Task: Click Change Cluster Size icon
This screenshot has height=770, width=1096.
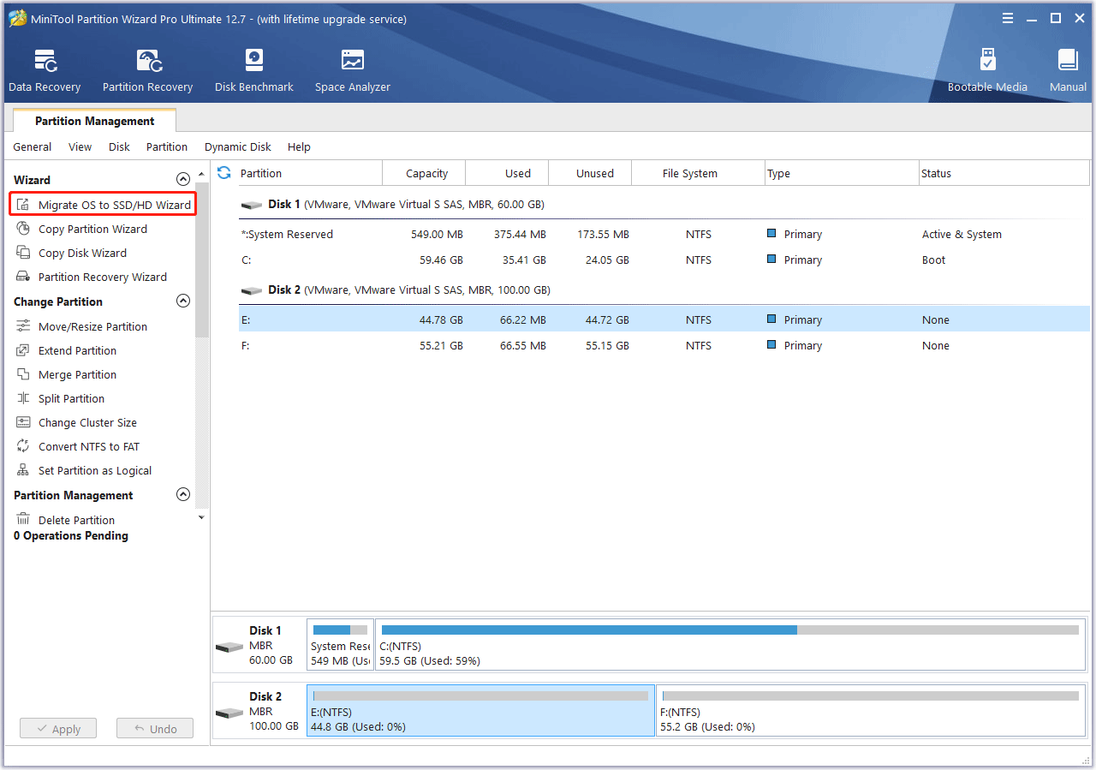Action: point(23,422)
